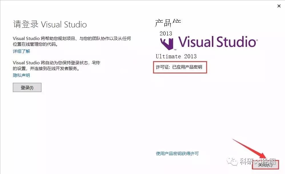Click the 许可证: 已应用产品密钥 license status
The image size is (285, 174).
[179, 67]
